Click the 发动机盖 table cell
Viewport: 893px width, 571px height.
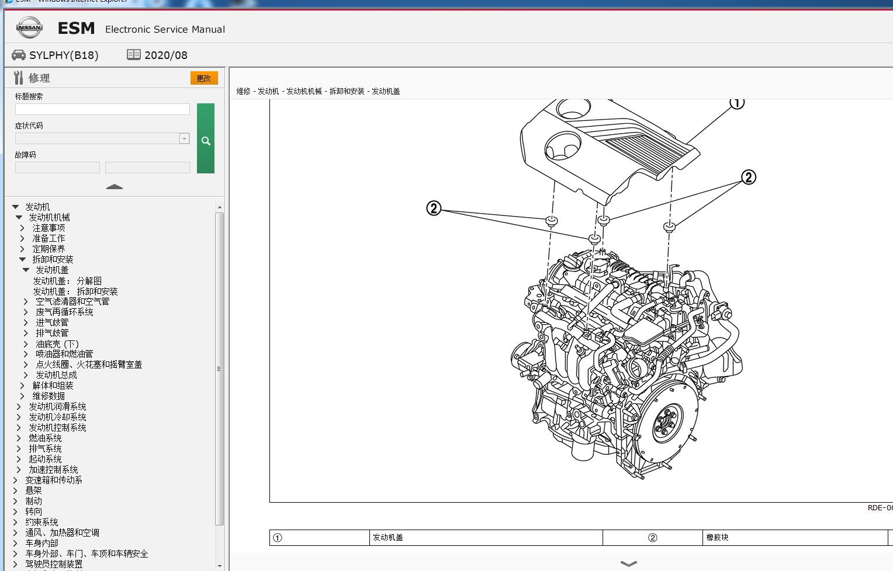(x=486, y=538)
